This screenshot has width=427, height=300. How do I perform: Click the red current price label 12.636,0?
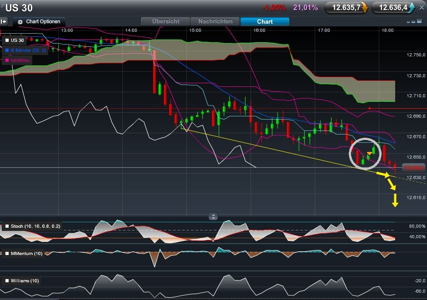click(x=414, y=168)
